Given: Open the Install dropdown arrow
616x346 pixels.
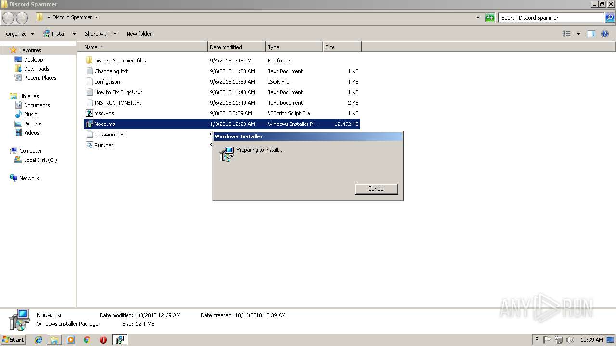Looking at the screenshot, I should point(74,34).
